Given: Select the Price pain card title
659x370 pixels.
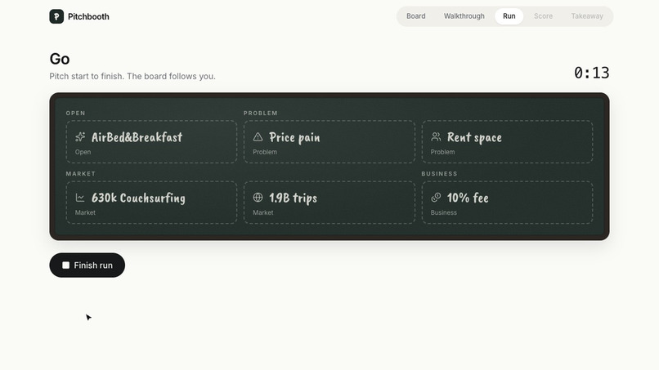Looking at the screenshot, I should 294,137.
